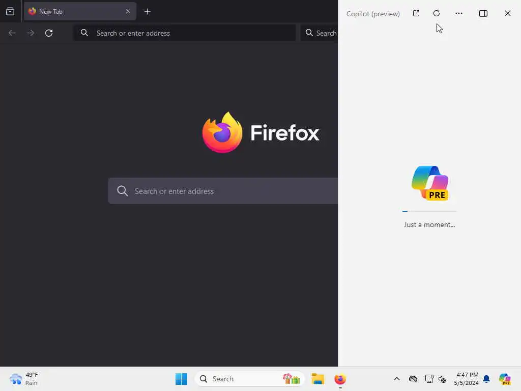The image size is (521, 391).
Task: Go back one page in Firefox
Action: click(x=12, y=33)
